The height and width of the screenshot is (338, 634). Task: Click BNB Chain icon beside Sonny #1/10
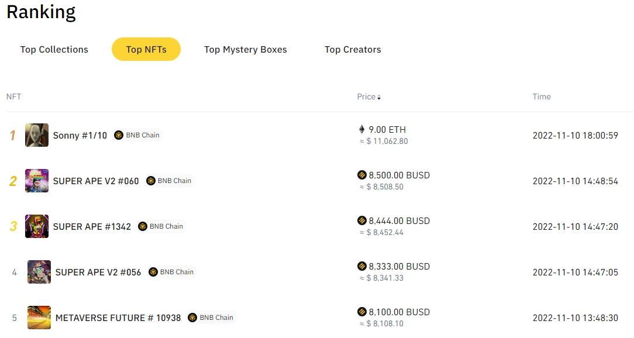pyautogui.click(x=119, y=135)
